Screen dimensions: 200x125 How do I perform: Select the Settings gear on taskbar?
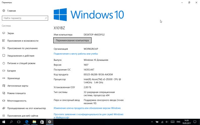point(50,122)
